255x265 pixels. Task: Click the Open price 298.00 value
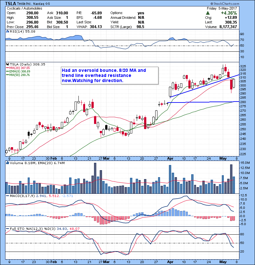tap(32, 13)
